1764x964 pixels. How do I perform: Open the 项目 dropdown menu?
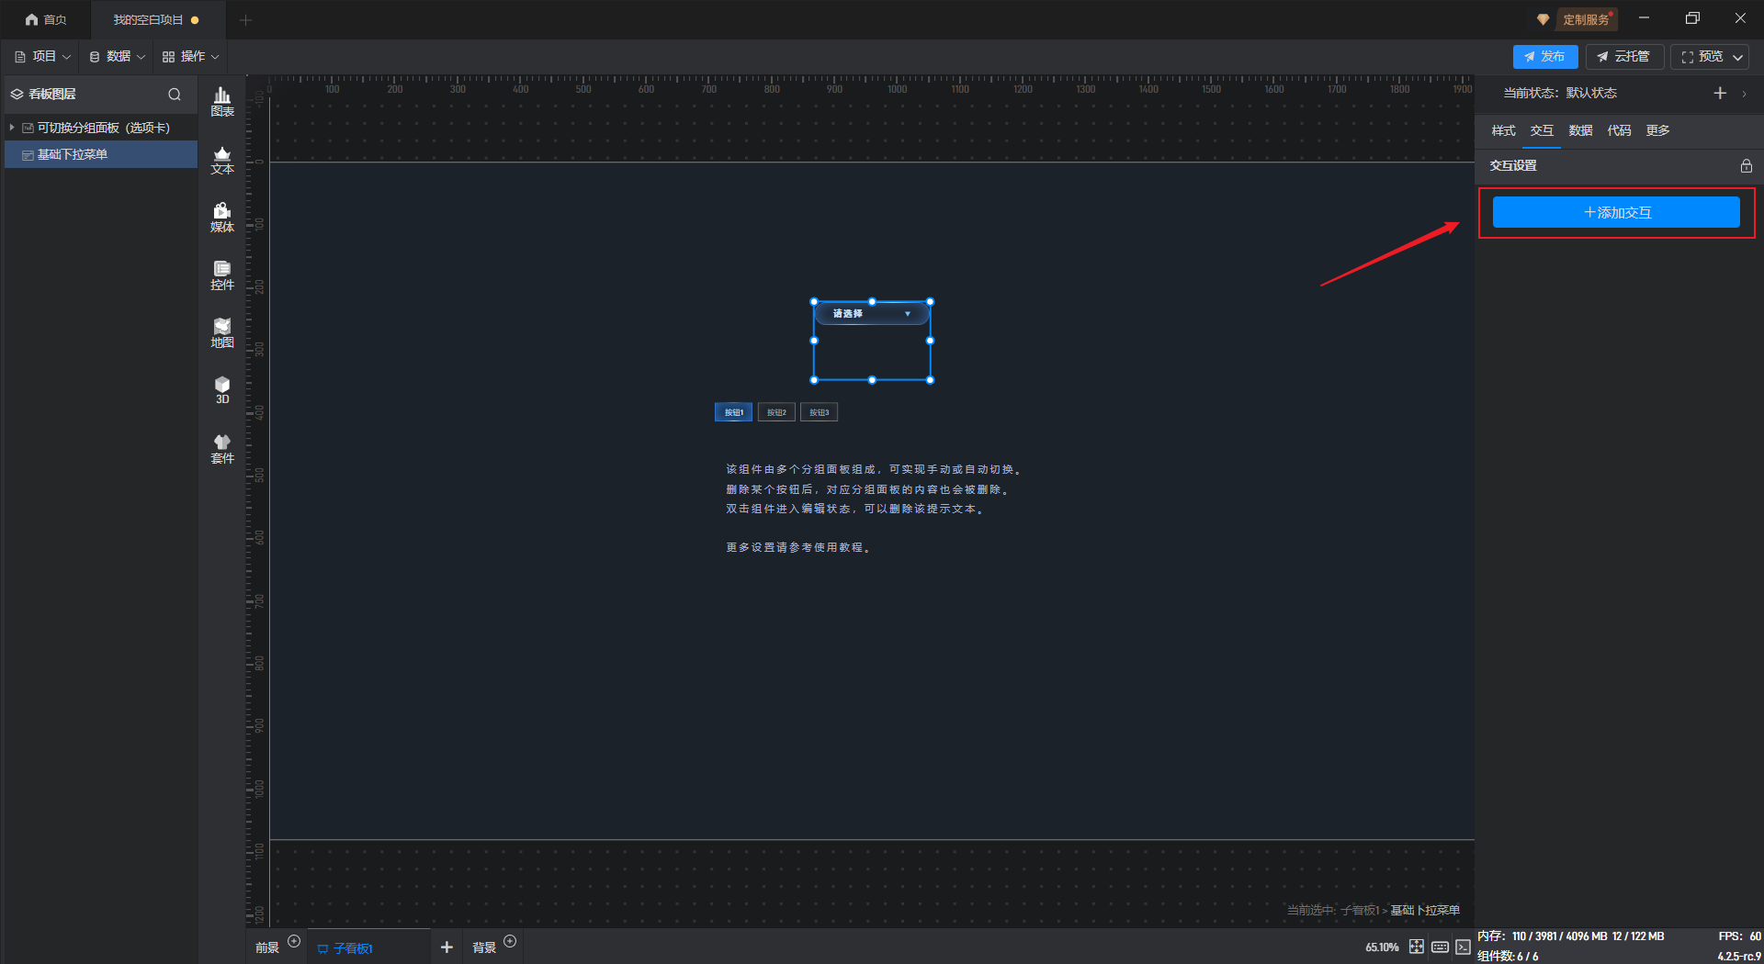pos(43,57)
